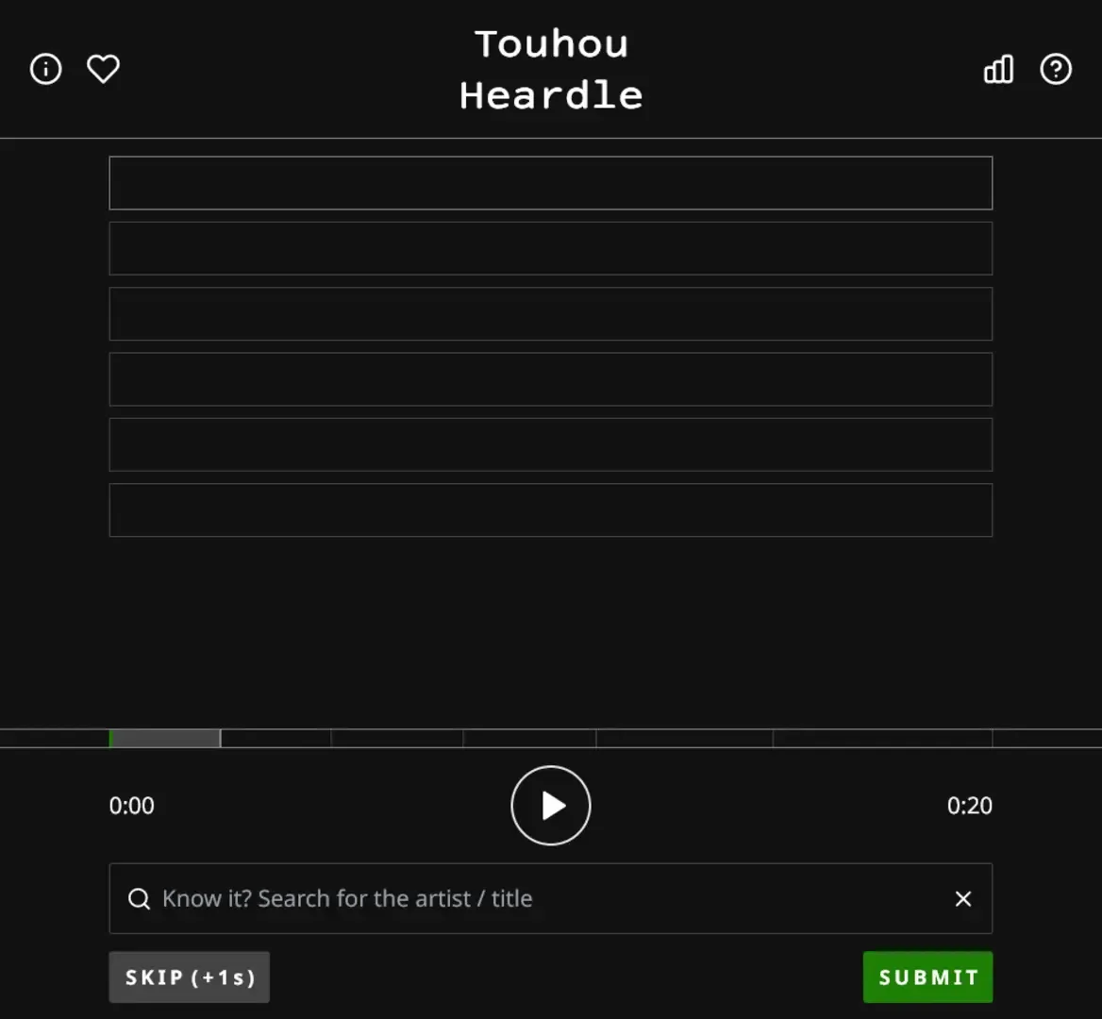Open the question mark help icon
Screen dimensions: 1102x1019
[1056, 69]
